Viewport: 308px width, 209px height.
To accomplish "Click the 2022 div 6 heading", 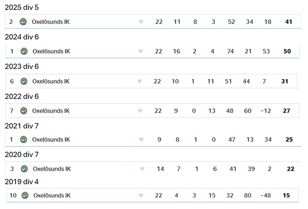I will [22, 96].
